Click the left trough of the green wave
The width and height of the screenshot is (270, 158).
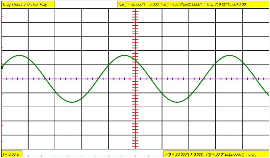click(72, 102)
